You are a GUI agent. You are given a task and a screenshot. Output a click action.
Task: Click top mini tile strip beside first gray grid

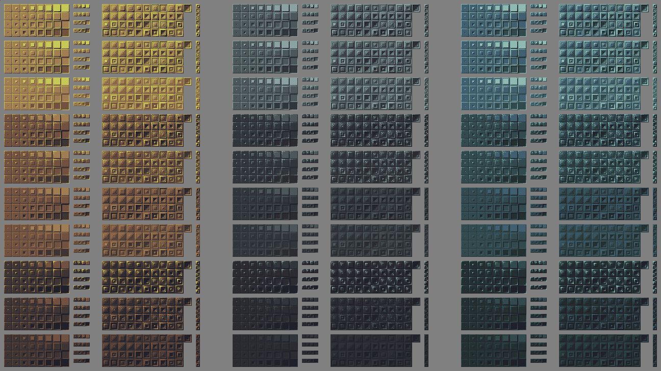310,6
